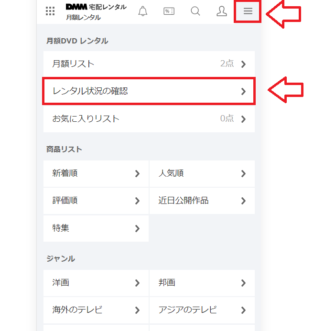Sort products by 評価順
314x331 pixels.
click(96, 201)
